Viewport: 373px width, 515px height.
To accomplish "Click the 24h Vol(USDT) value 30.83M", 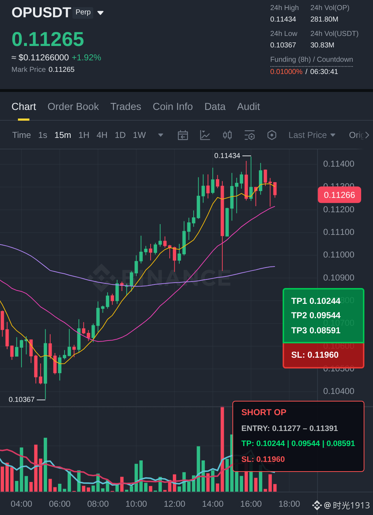I will click(322, 45).
